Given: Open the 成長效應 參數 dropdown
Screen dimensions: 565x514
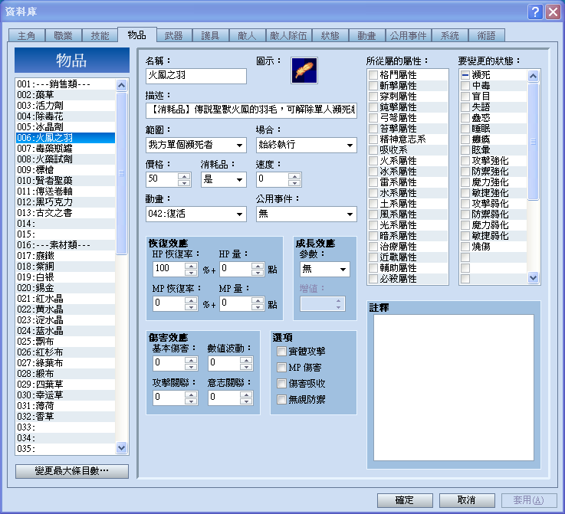Looking at the screenshot, I should (324, 269).
